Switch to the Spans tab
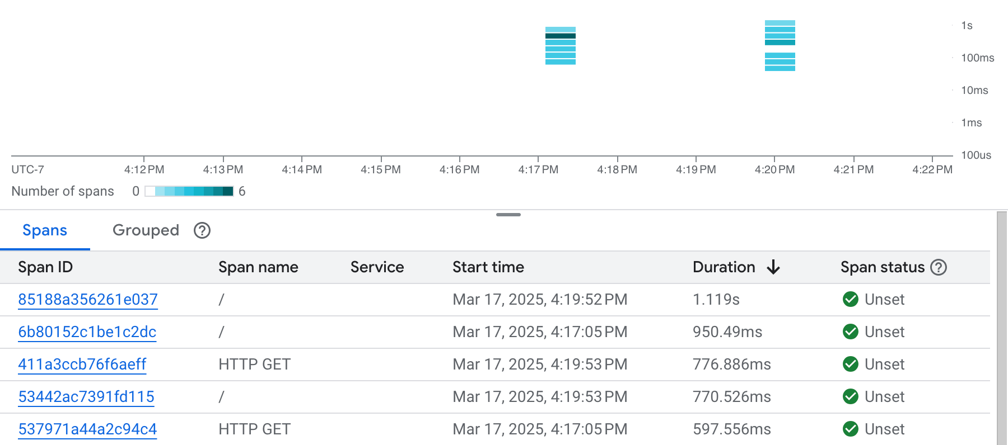Image resolution: width=1008 pixels, height=445 pixels. pyautogui.click(x=45, y=230)
